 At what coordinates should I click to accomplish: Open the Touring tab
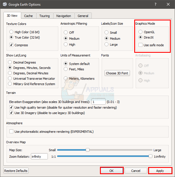click(x=44, y=16)
